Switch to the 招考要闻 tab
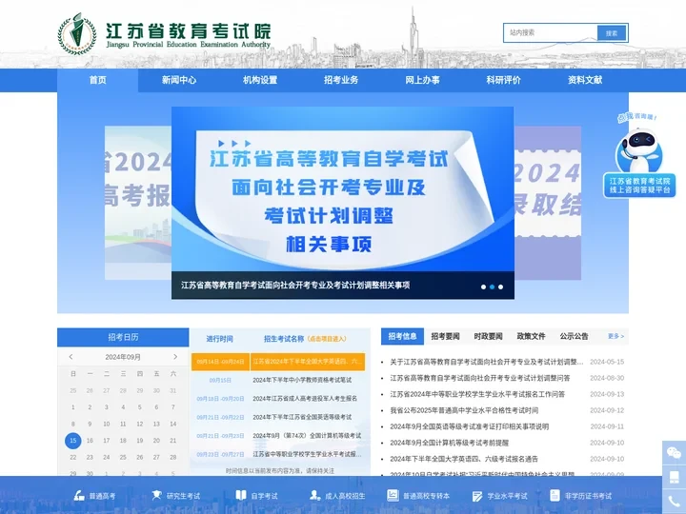Image resolution: width=686 pixels, height=514 pixels. tap(445, 336)
